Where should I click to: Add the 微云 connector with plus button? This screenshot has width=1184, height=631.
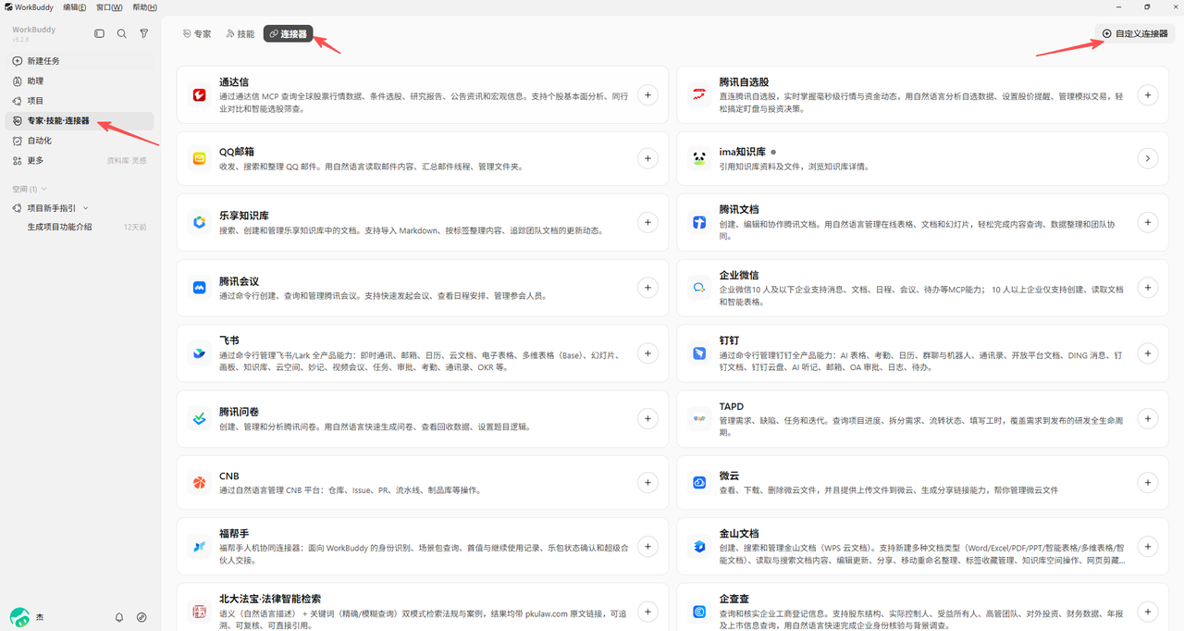click(1147, 482)
